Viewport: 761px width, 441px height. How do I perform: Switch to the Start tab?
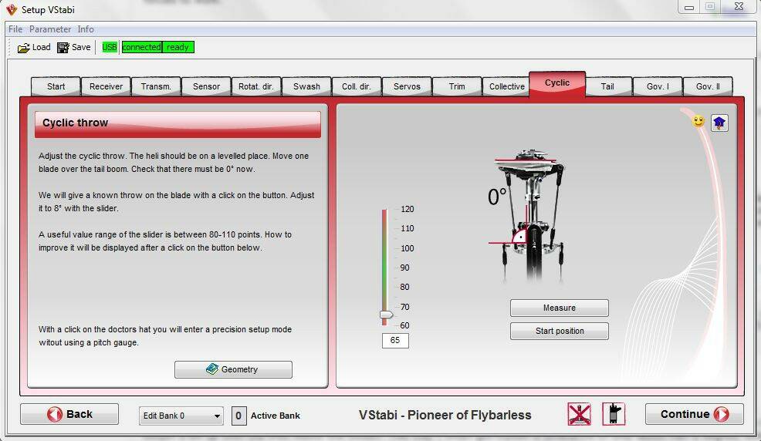point(56,87)
